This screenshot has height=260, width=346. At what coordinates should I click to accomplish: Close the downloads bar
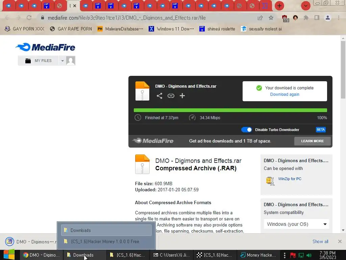[x=340, y=241]
